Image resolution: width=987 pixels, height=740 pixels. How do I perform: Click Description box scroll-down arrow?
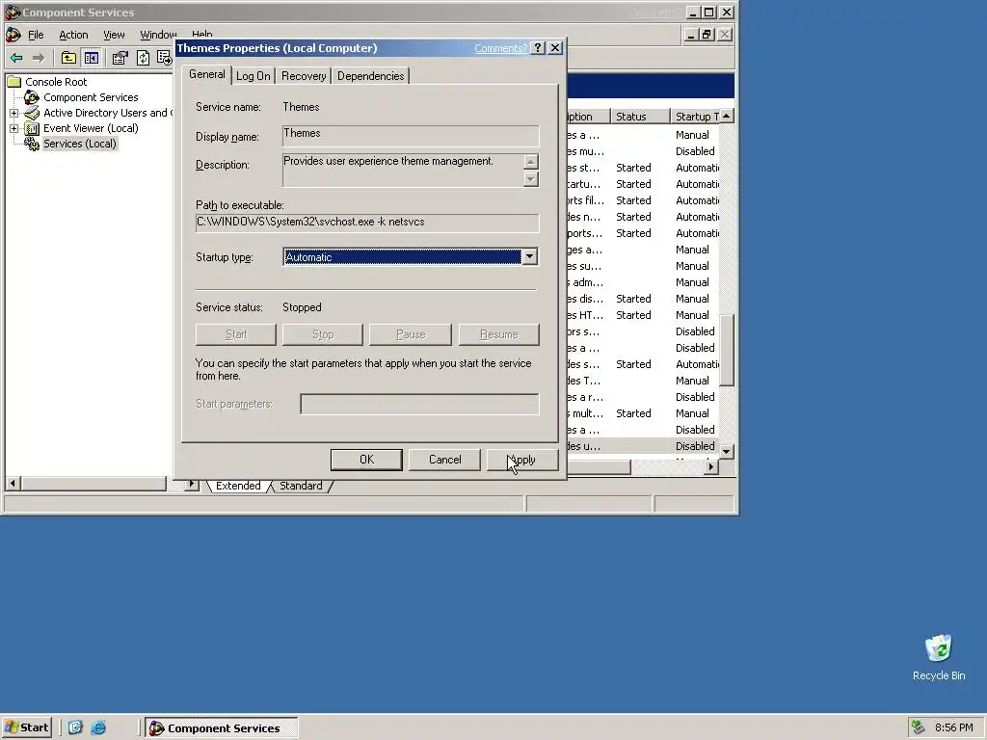click(531, 179)
